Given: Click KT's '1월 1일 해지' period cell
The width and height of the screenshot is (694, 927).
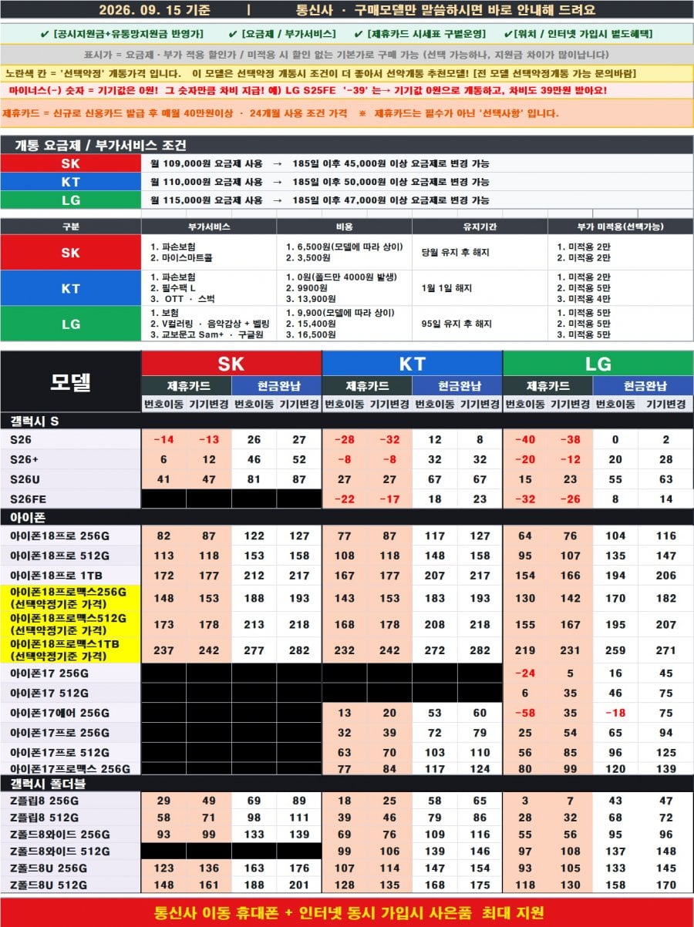Looking at the screenshot, I should coord(480,288).
